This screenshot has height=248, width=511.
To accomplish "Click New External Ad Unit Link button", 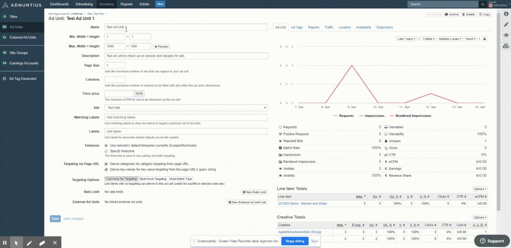I will point(248,202).
